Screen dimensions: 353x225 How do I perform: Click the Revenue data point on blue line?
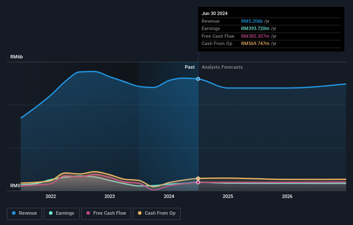pyautogui.click(x=198, y=79)
